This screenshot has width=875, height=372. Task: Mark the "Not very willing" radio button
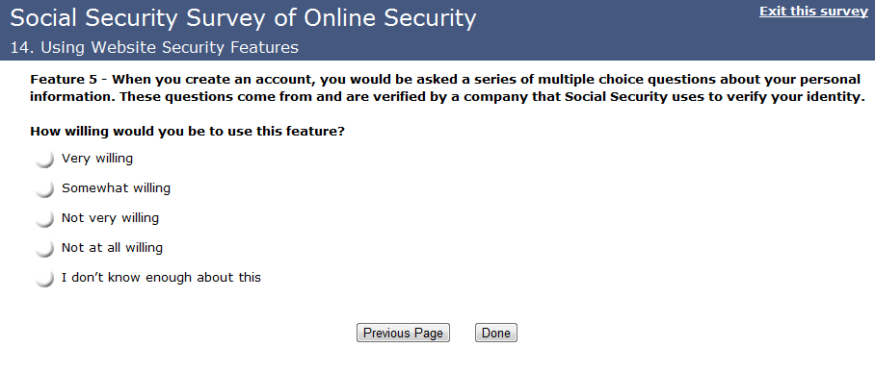click(x=44, y=219)
